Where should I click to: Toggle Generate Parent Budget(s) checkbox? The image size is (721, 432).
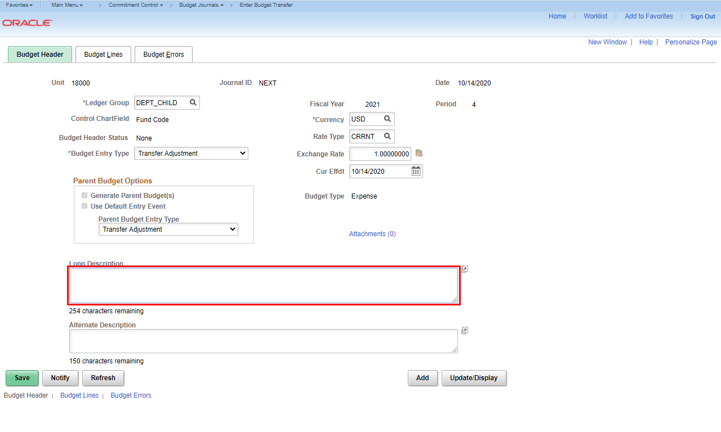pyautogui.click(x=84, y=196)
